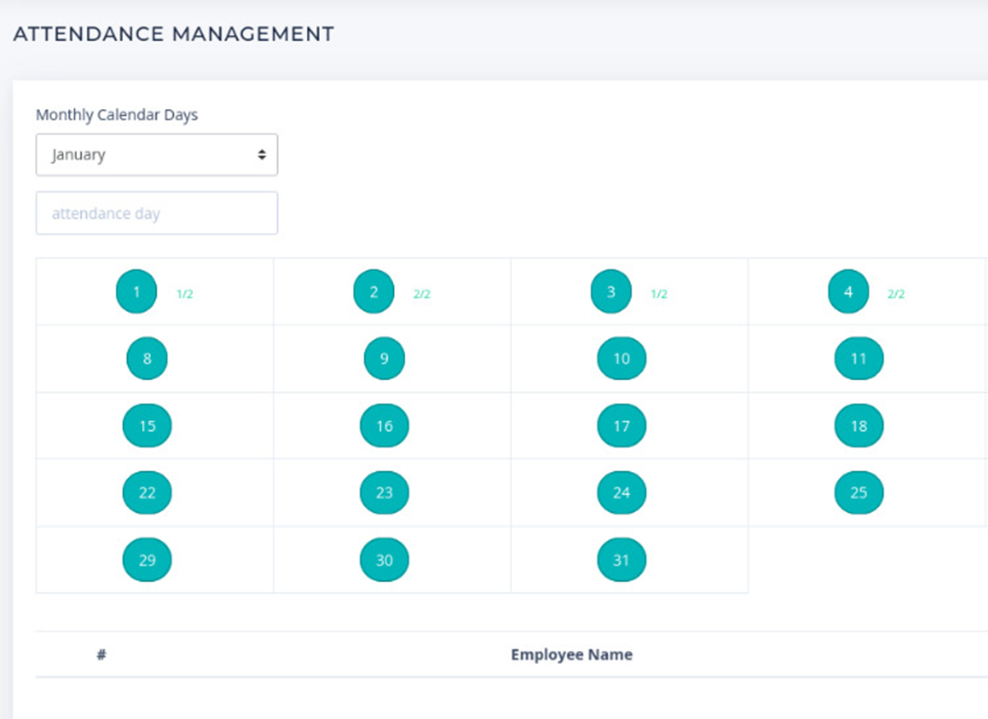Select day 2 in the calendar
The width and height of the screenshot is (988, 719).
(x=373, y=291)
